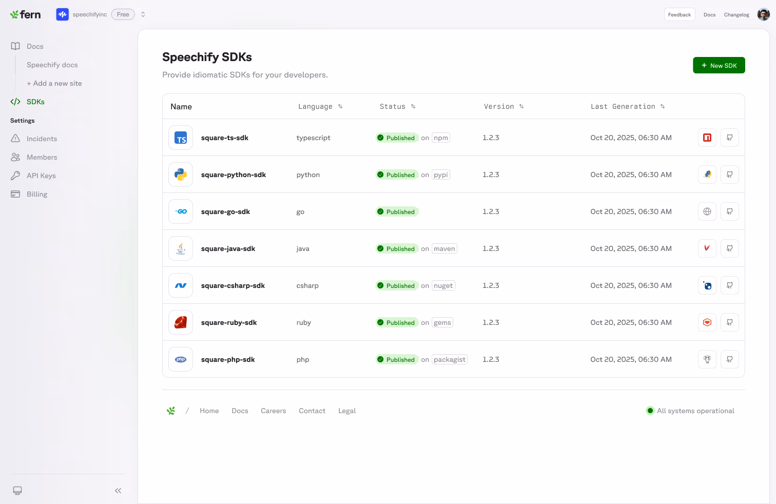Open GitHub repo icon for square-ts-sdk
Image resolution: width=776 pixels, height=504 pixels.
coord(730,138)
